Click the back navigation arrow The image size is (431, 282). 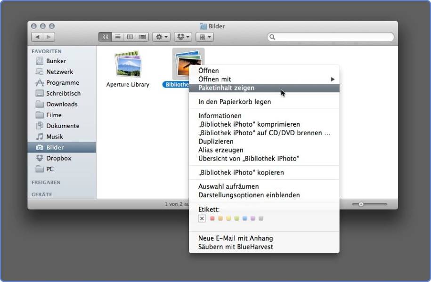coord(37,37)
